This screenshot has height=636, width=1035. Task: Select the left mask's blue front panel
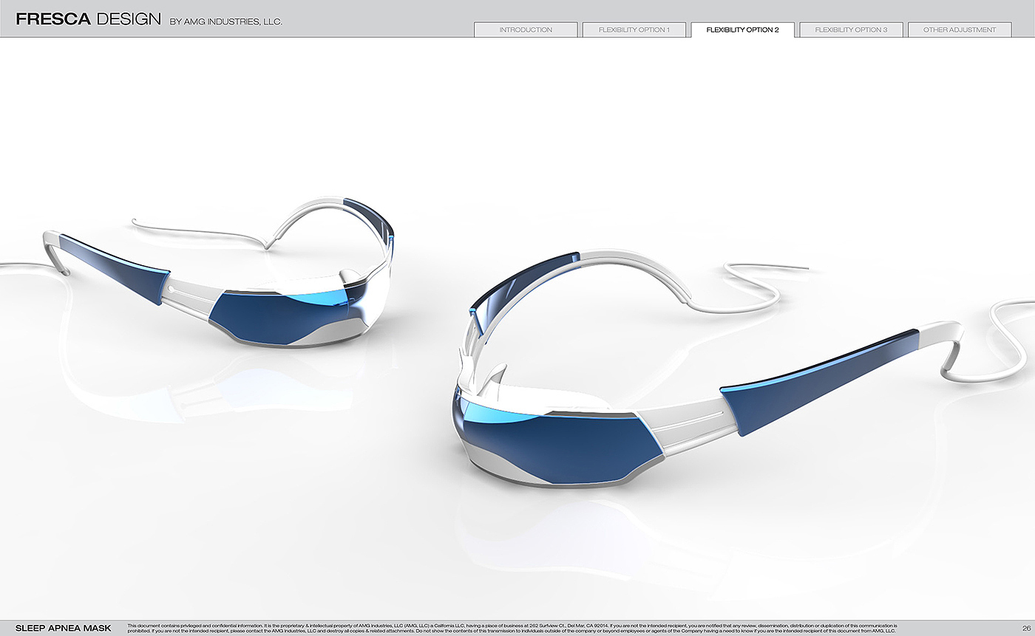(x=274, y=316)
